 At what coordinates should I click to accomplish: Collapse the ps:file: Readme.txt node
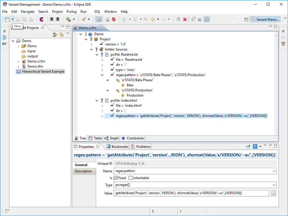click(x=97, y=55)
